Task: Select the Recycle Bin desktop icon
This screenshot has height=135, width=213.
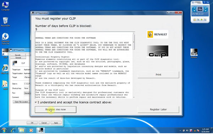Action: 5,22
